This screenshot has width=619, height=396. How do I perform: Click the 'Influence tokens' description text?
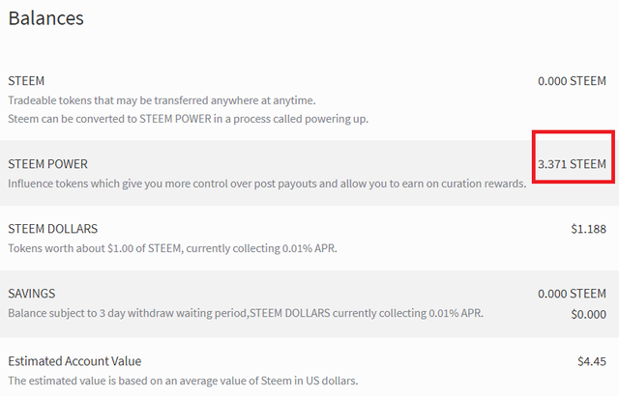coord(266,184)
